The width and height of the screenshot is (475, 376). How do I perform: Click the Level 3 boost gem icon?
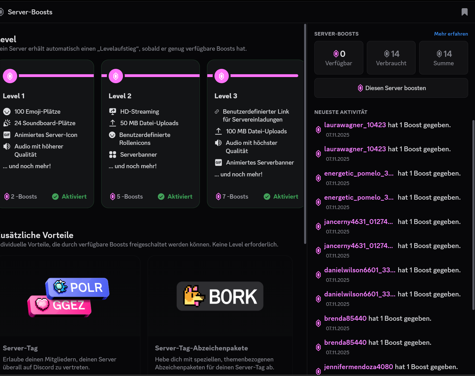click(222, 76)
